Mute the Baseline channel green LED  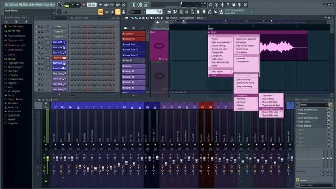36,58
